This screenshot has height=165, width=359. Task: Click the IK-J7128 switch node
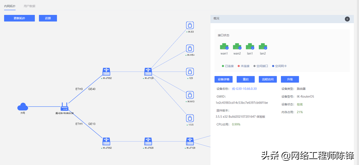(x=148, y=72)
